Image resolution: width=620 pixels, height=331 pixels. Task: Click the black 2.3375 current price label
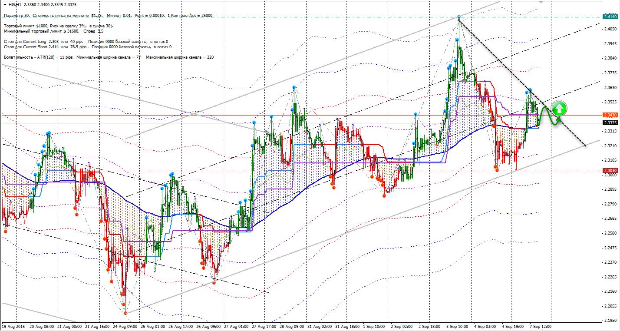pyautogui.click(x=610, y=122)
